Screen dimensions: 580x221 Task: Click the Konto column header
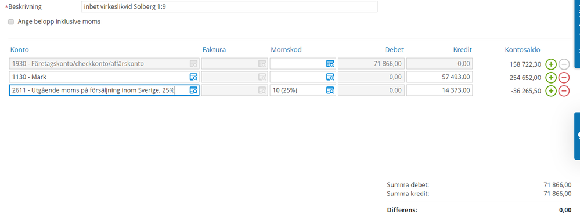20,49
